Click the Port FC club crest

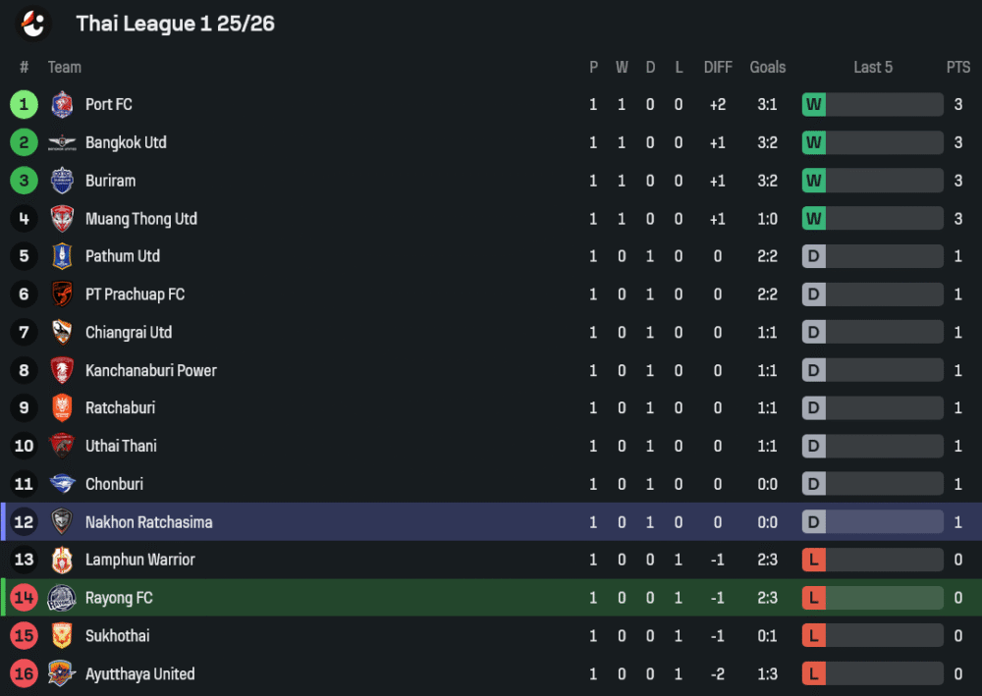[x=62, y=104]
